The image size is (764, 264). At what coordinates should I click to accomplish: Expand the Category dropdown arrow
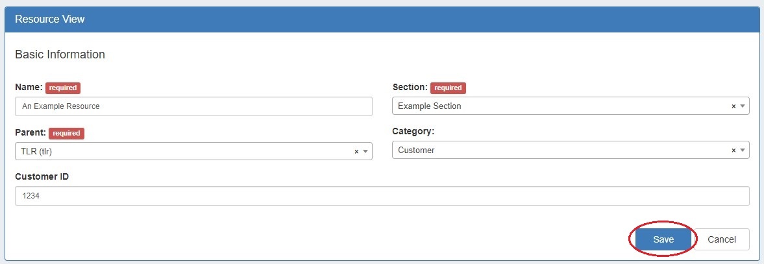743,150
